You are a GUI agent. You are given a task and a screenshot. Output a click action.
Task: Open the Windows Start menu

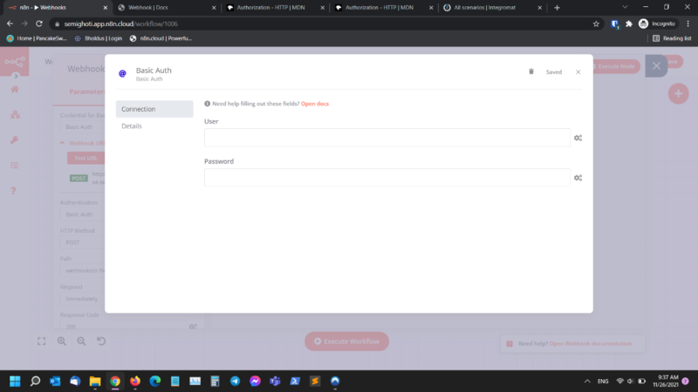tap(15, 381)
